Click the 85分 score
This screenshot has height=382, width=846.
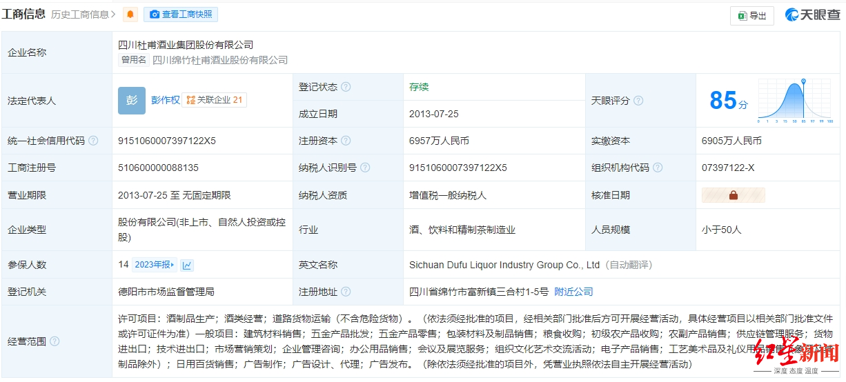coord(729,101)
